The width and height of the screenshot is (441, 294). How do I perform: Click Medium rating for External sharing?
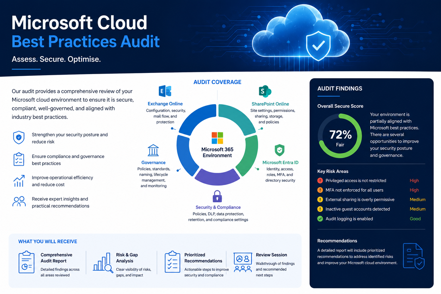tap(417, 200)
